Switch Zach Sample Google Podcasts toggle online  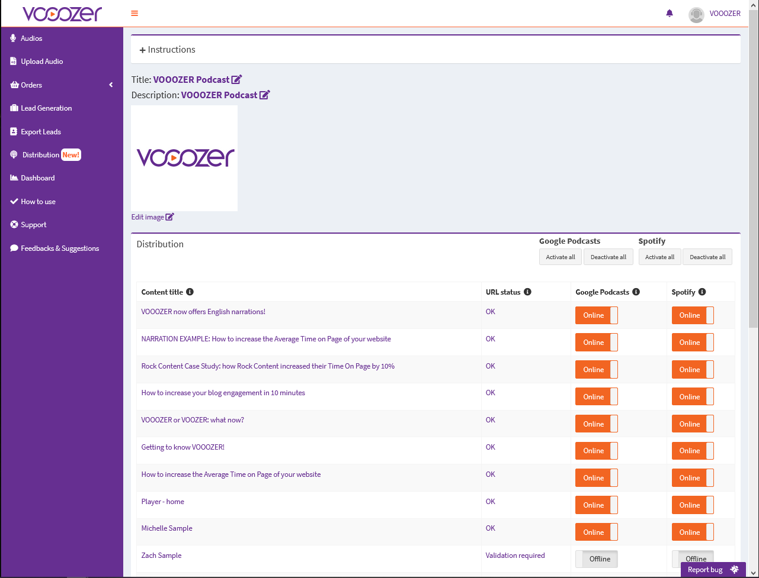point(597,559)
